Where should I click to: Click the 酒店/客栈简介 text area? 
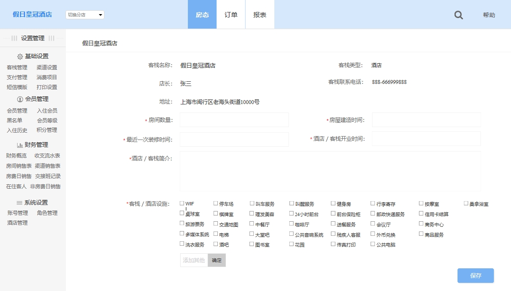(330, 171)
